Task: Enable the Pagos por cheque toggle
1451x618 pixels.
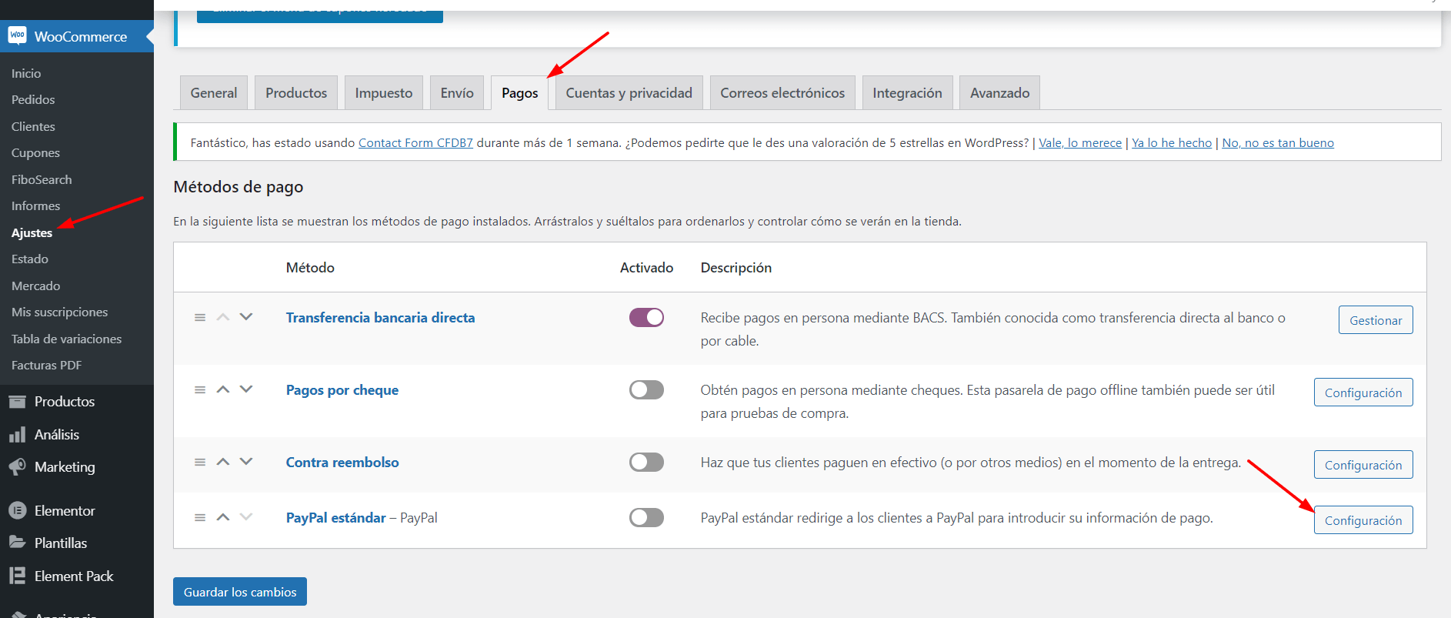Action: [646, 389]
